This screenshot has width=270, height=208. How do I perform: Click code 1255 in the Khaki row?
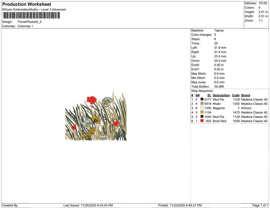tap(236, 104)
